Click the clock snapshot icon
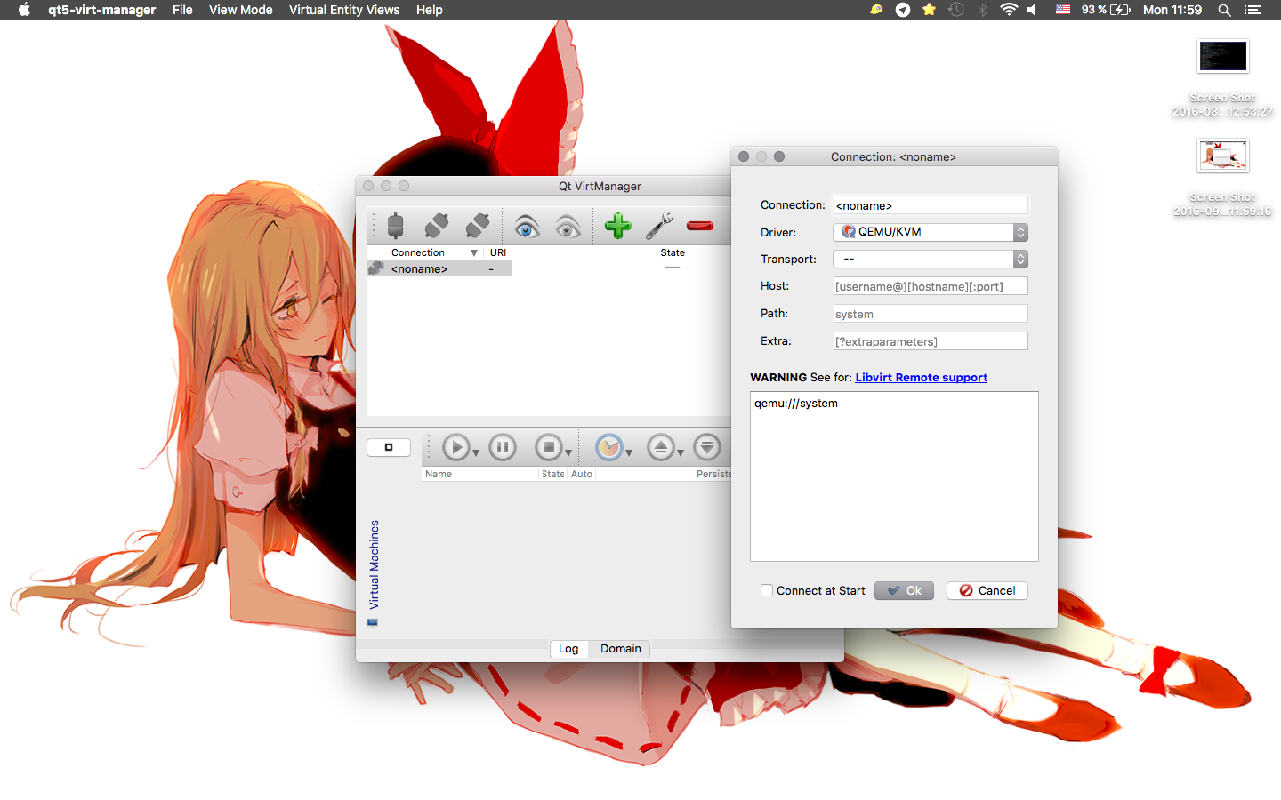Viewport: 1281px width, 800px height. coord(609,447)
